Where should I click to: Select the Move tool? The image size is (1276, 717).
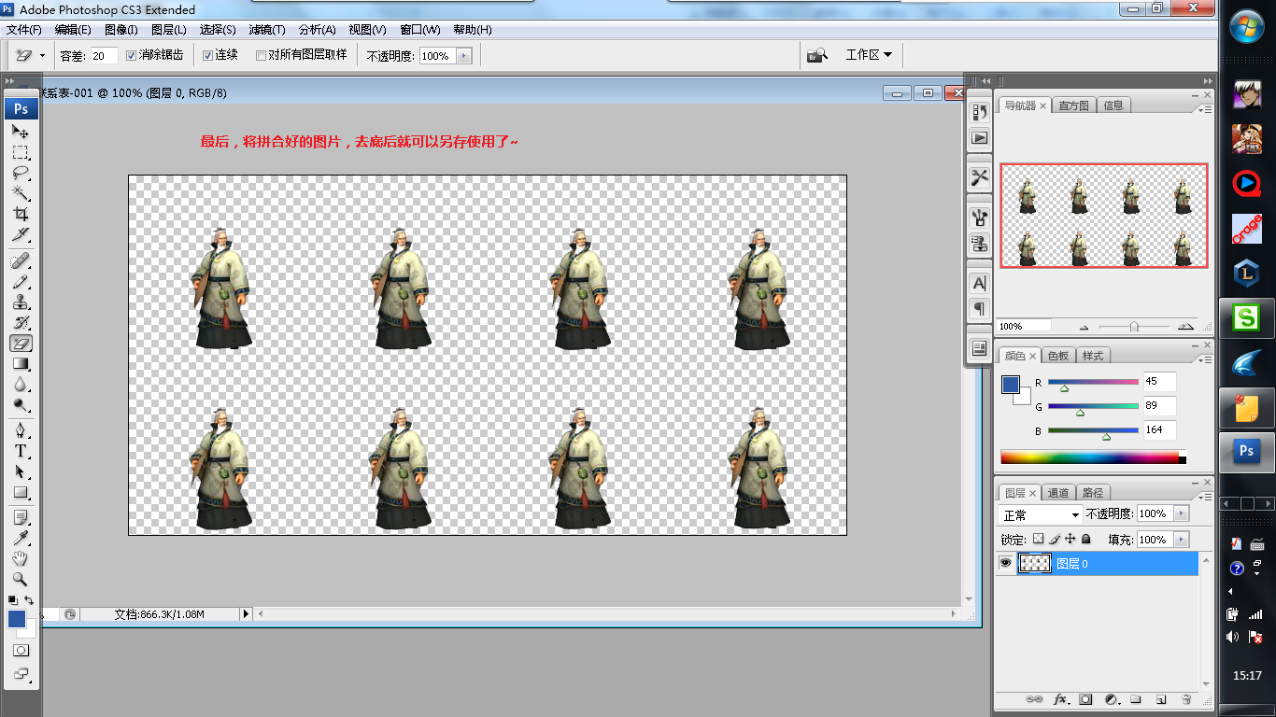[21, 132]
